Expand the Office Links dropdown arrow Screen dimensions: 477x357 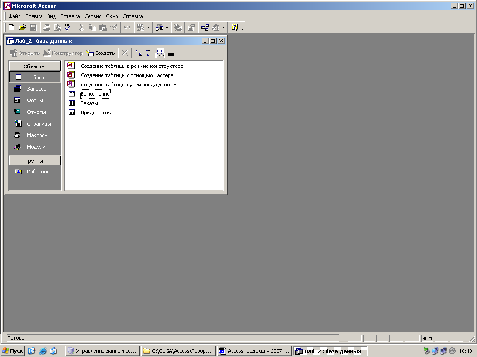149,27
